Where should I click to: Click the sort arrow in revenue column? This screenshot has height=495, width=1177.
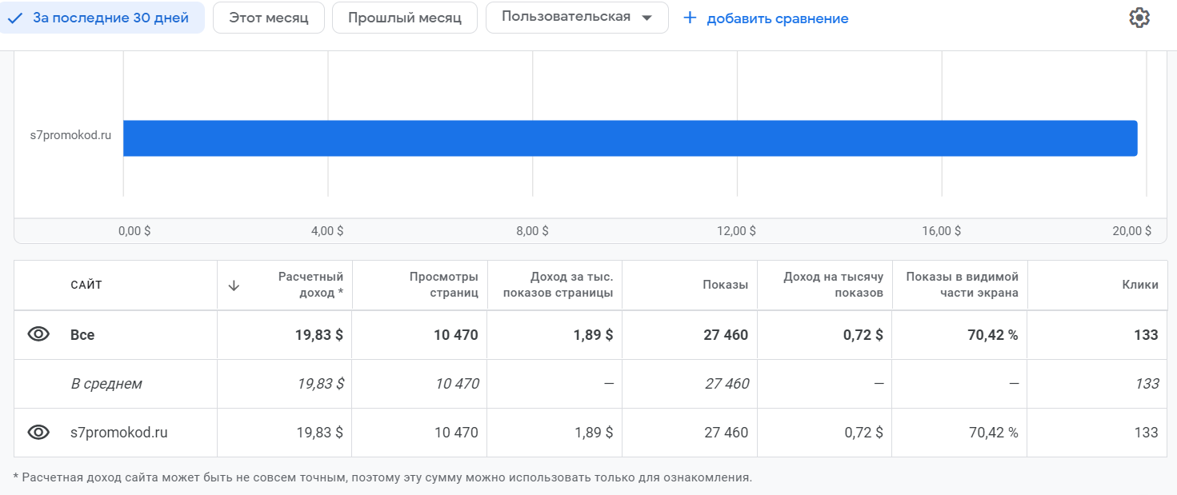point(234,285)
